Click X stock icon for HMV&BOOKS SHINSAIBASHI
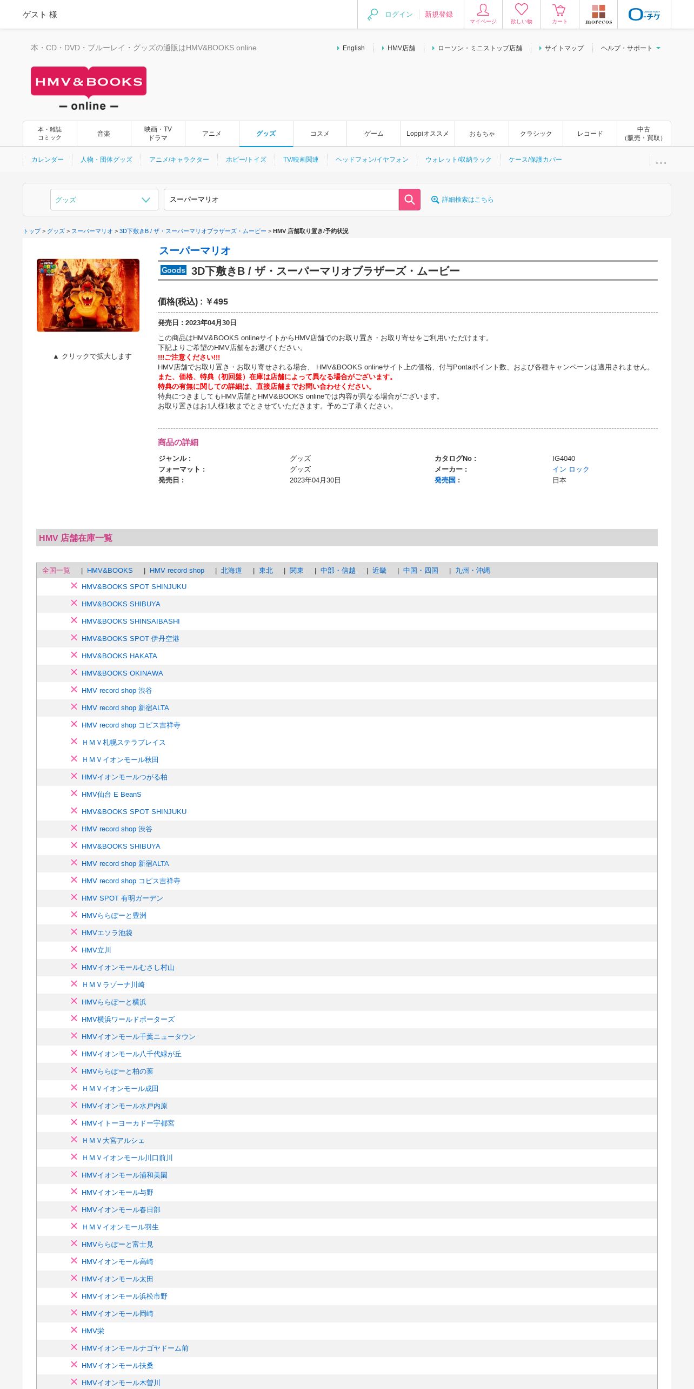 pos(74,620)
